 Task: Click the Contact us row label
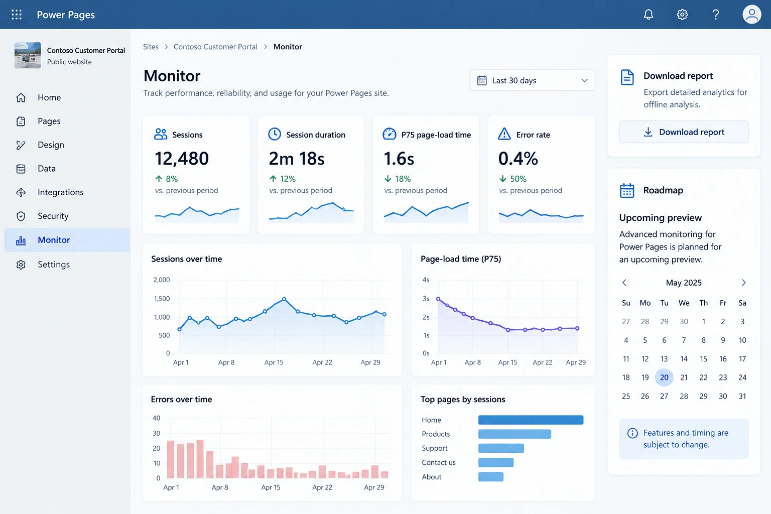pos(439,463)
